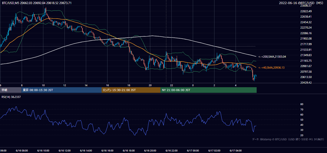Click RSI scale value 20
This screenshot has height=153, width=327.
point(302,135)
